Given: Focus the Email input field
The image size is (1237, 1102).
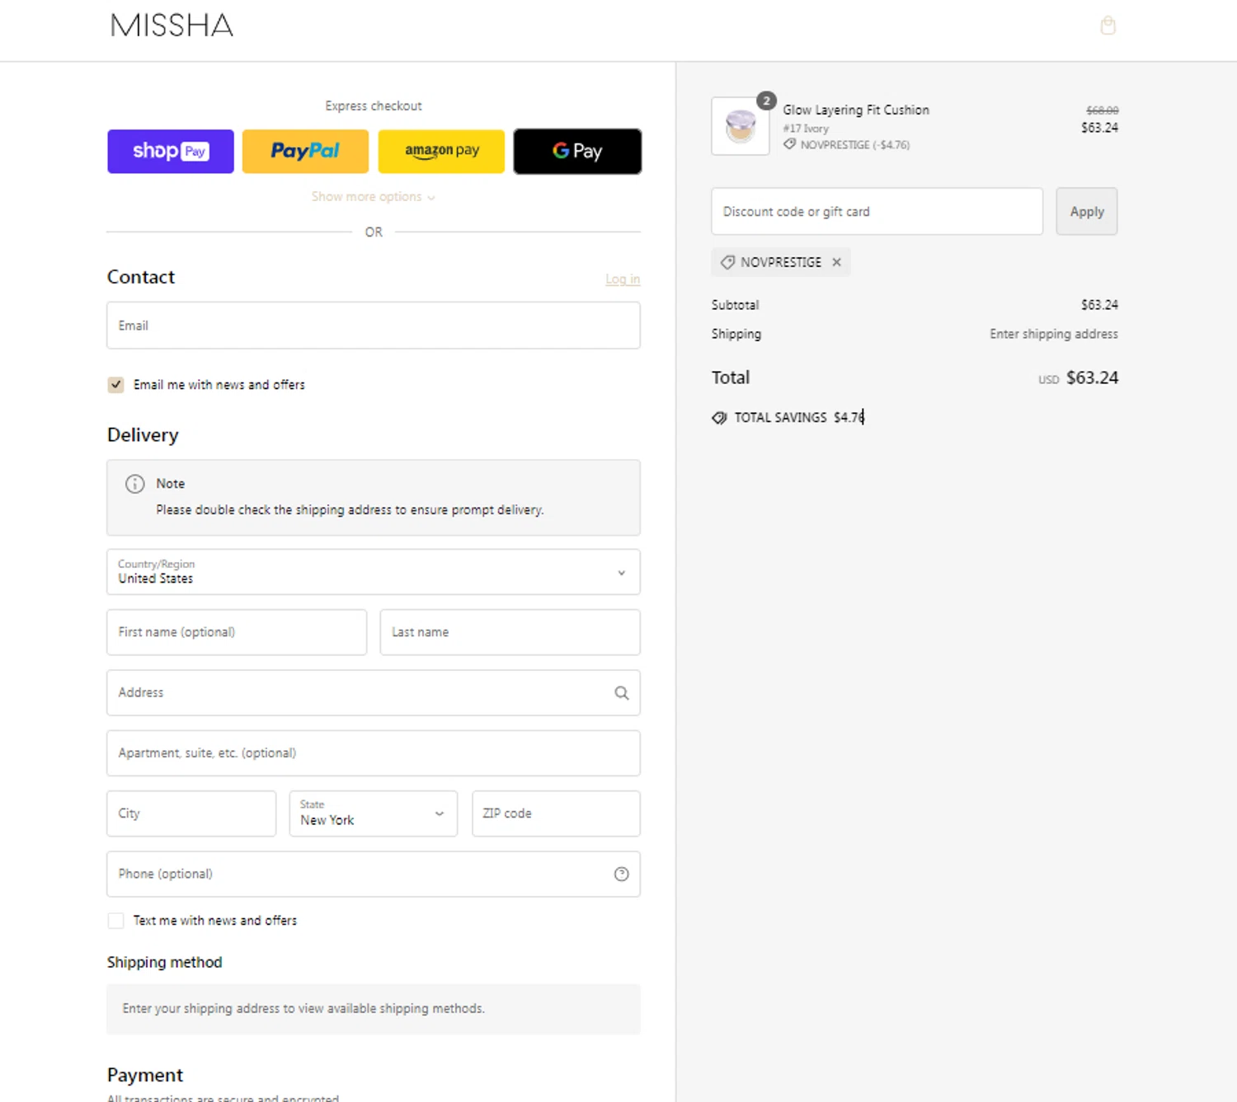Looking at the screenshot, I should click(374, 326).
